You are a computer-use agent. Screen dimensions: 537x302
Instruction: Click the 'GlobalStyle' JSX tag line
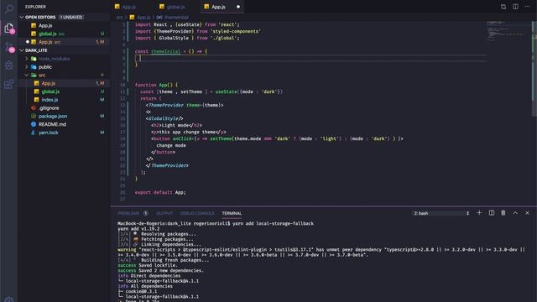[164, 118]
